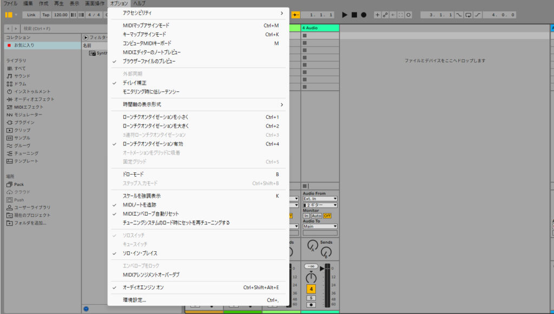Solo track 4 with the S button

[311, 298]
